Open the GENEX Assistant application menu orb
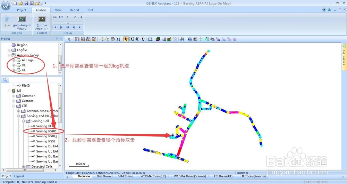This screenshot has width=347, height=184. (x=6, y=6)
